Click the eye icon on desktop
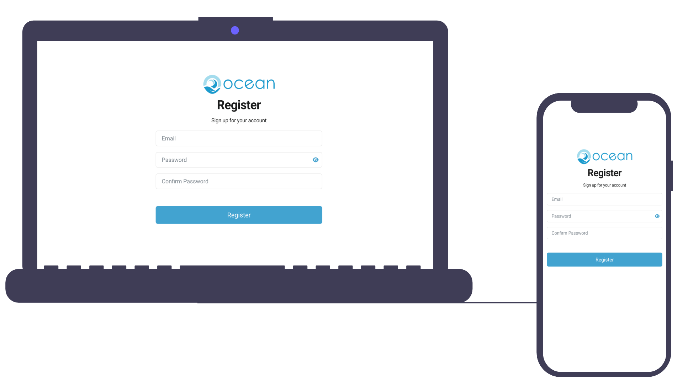 (x=314, y=160)
